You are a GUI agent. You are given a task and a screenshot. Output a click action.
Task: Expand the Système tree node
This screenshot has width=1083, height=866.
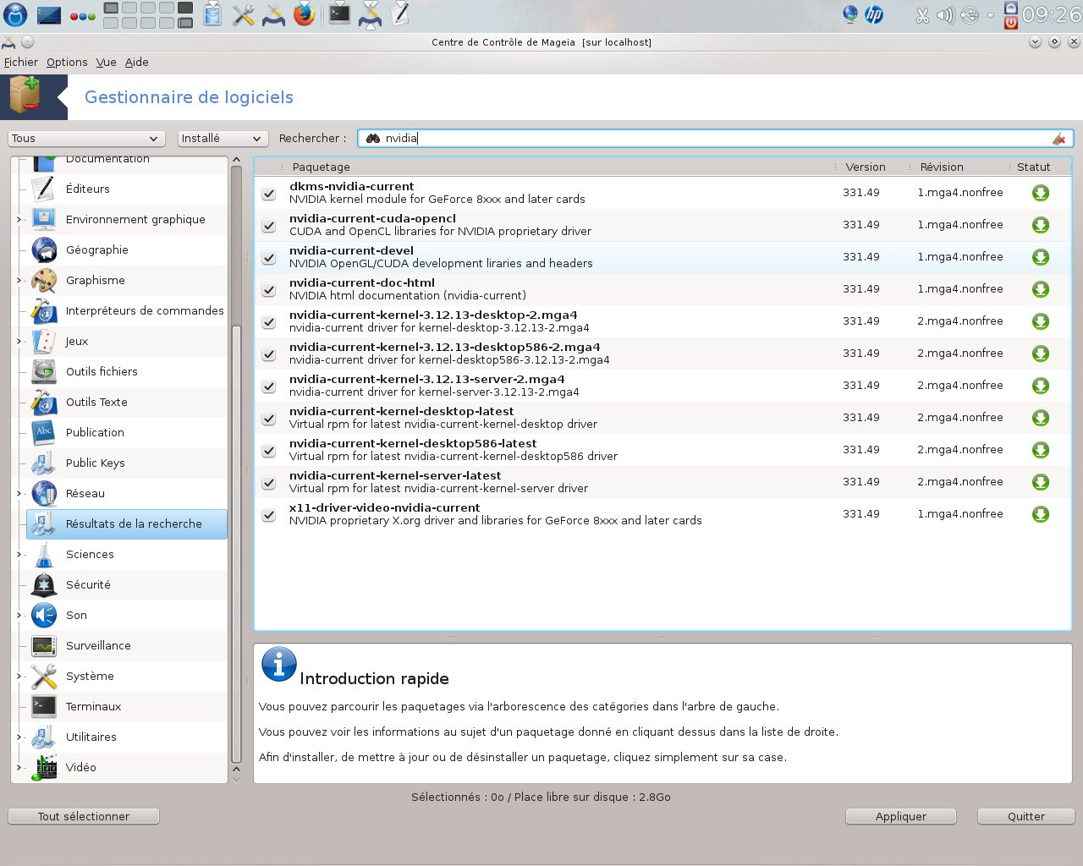19,676
